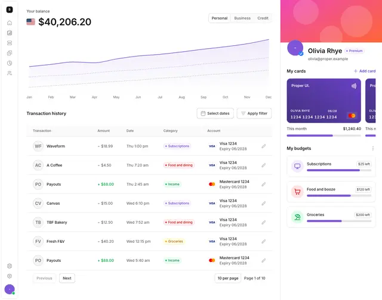Image resolution: width=382 pixels, height=300 pixels.
Task: Edit the Fresh F&V transaction
Action: [x=264, y=242]
